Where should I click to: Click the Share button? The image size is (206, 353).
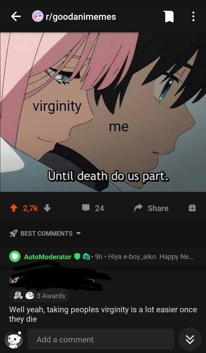151,208
